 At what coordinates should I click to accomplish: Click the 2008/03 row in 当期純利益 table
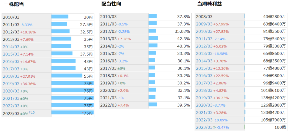241,17
